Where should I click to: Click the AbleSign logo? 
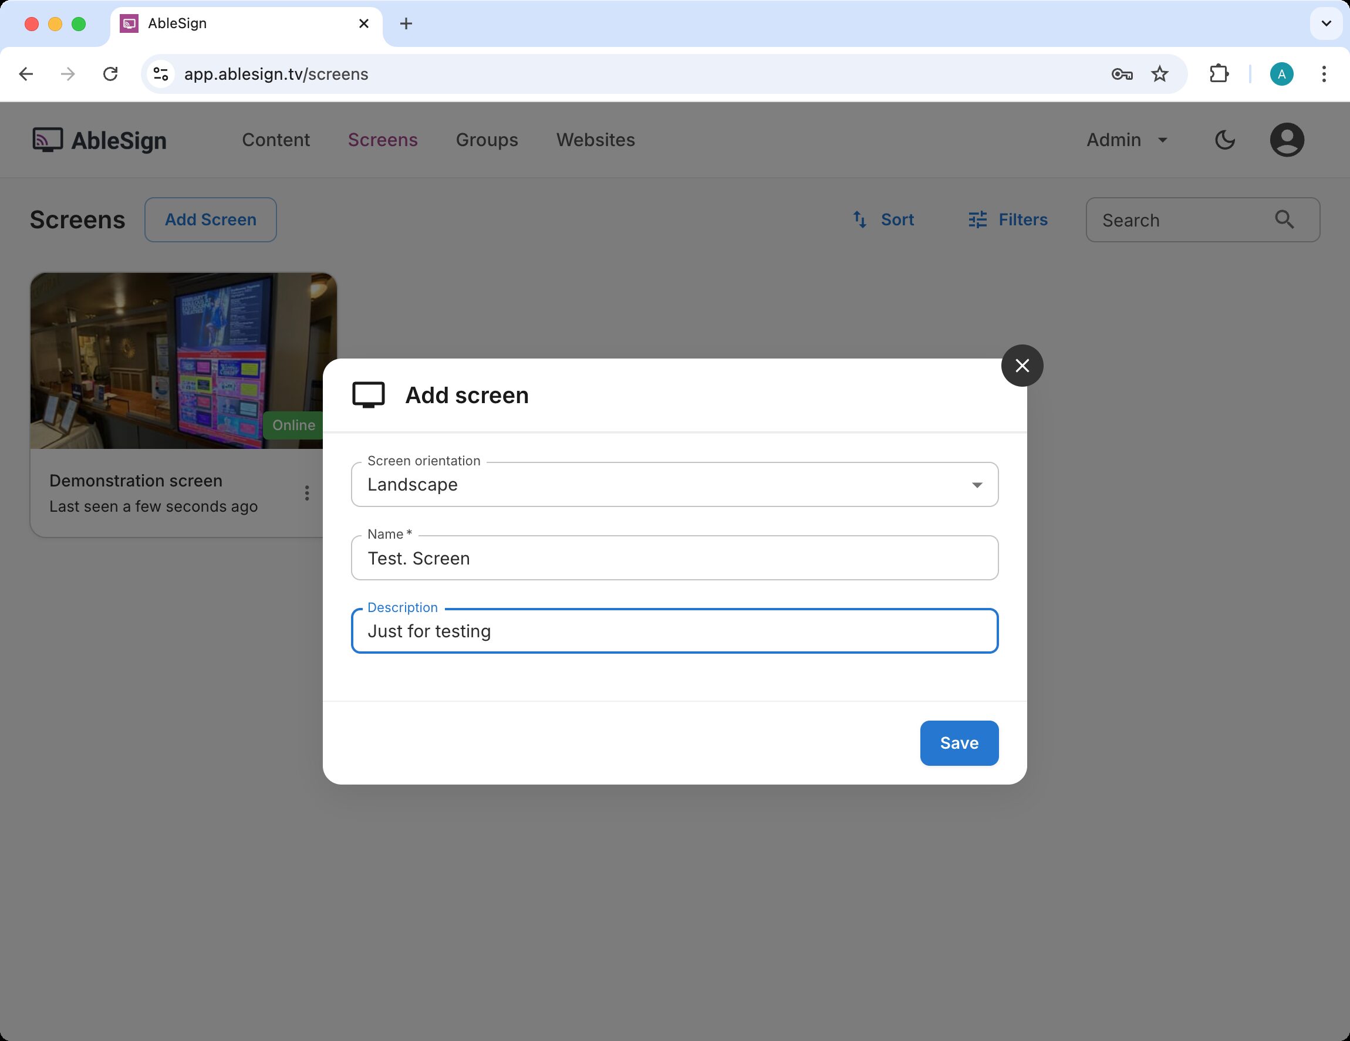coord(100,140)
